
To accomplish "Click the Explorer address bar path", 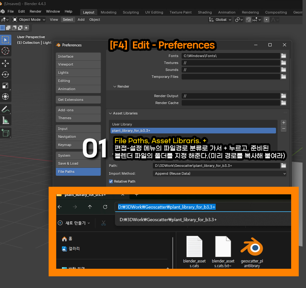I will [x=167, y=207].
